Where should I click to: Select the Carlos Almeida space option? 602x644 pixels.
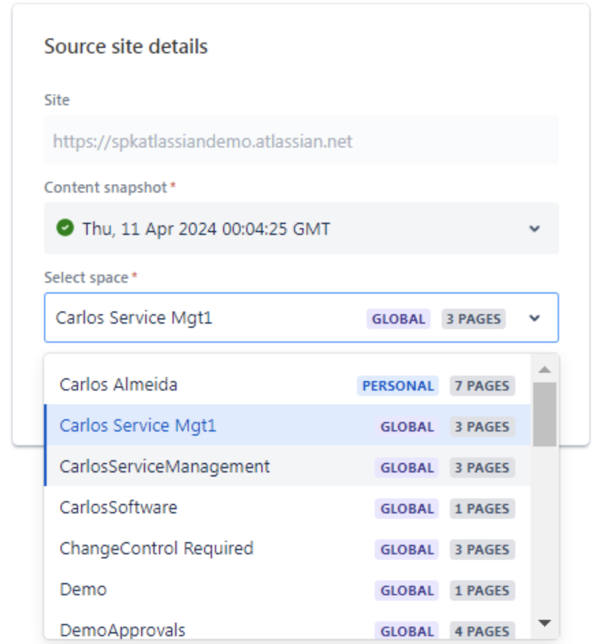pyautogui.click(x=287, y=385)
